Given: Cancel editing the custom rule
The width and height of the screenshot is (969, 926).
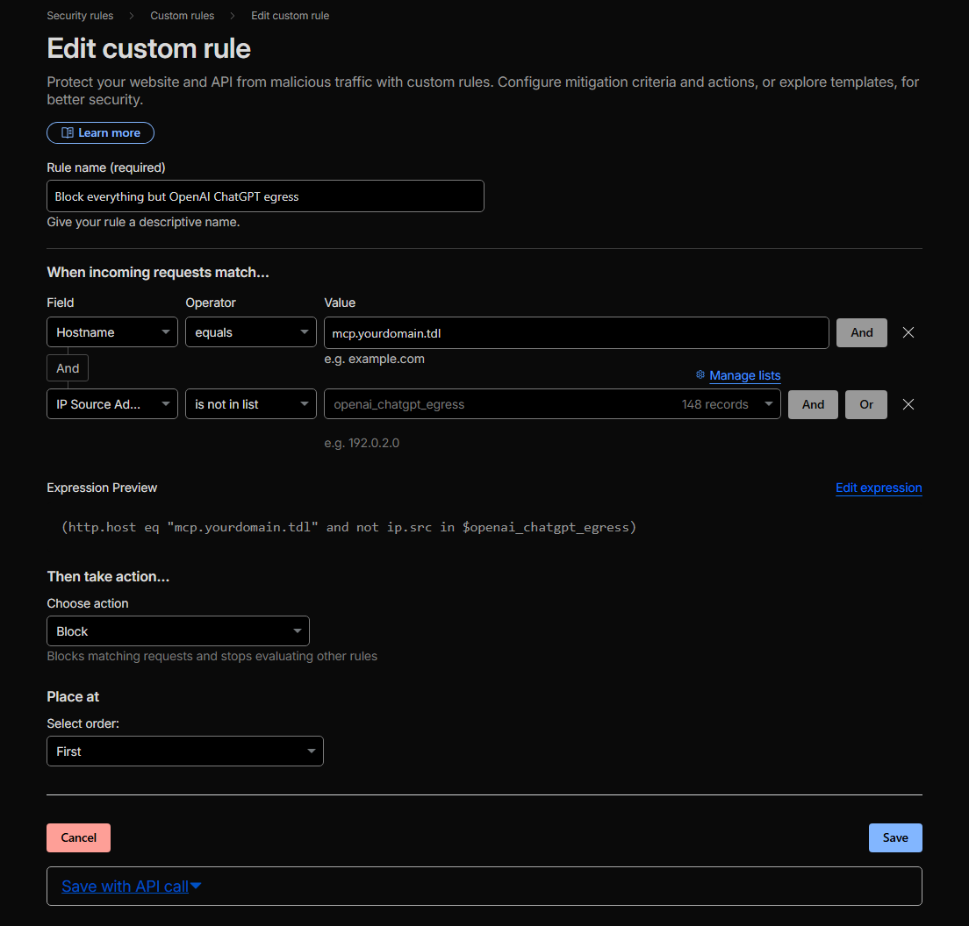Looking at the screenshot, I should 78,837.
